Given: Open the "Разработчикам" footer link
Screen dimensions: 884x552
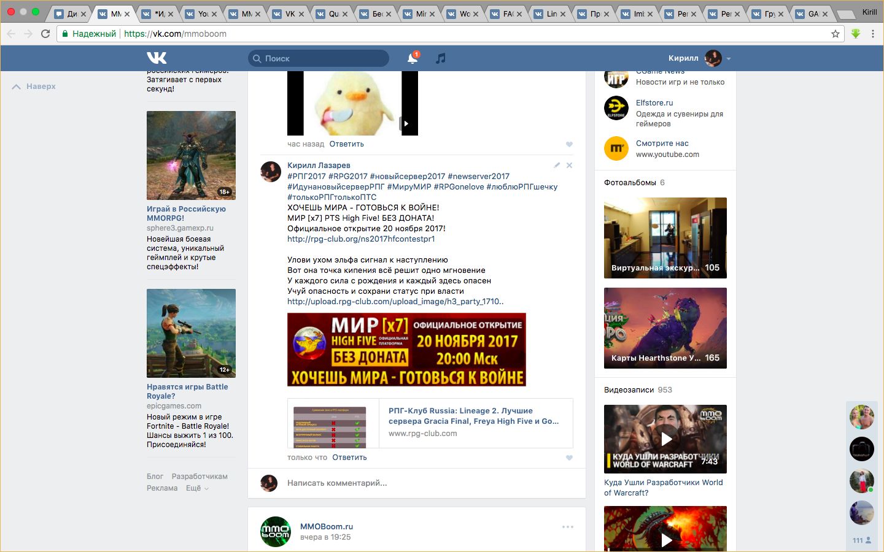Looking at the screenshot, I should (200, 477).
